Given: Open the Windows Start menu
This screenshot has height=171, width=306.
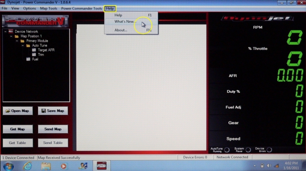Looking at the screenshot, I should click(8, 166).
